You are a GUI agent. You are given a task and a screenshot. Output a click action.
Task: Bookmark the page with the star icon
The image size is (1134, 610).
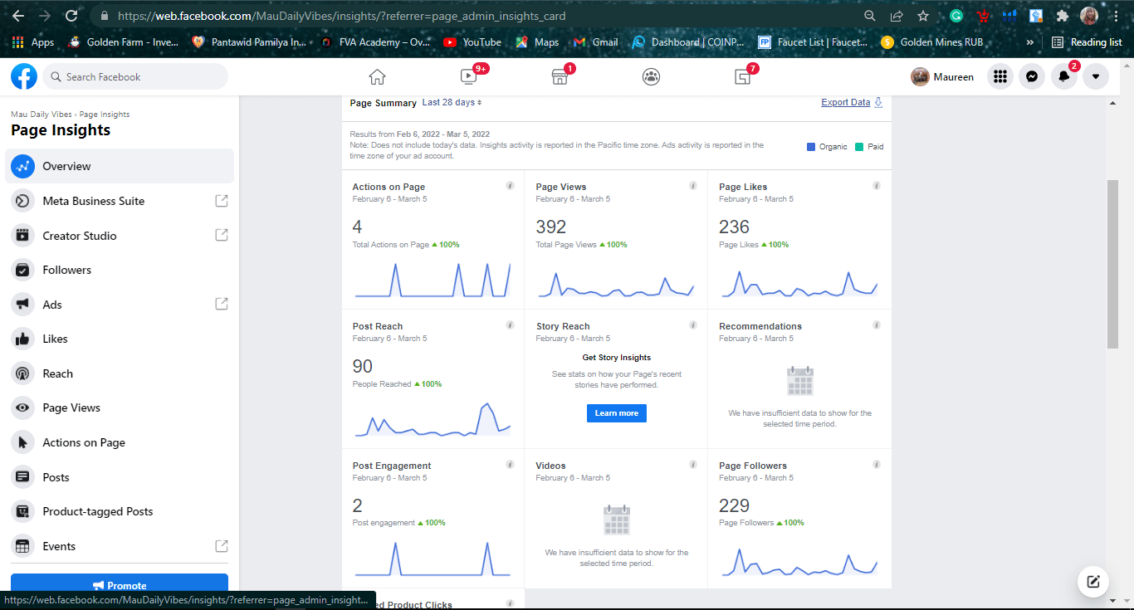923,16
